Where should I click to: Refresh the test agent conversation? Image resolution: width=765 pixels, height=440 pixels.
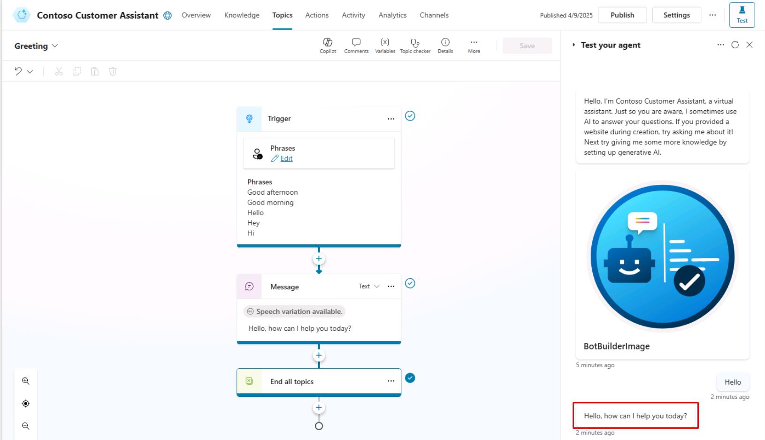coord(735,45)
